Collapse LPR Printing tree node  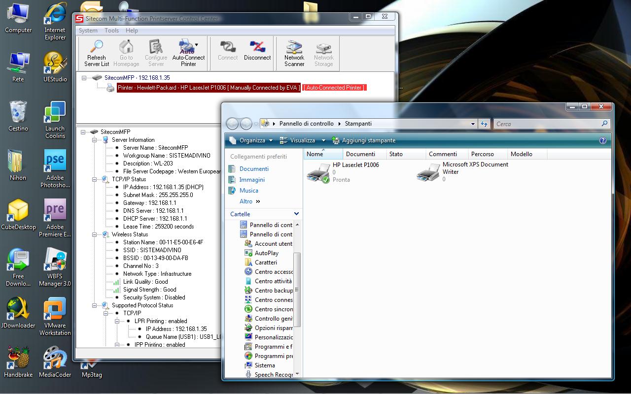pos(117,321)
